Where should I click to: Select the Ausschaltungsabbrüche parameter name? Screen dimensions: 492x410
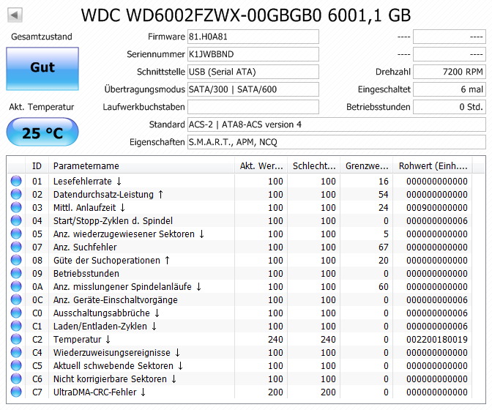point(106,313)
